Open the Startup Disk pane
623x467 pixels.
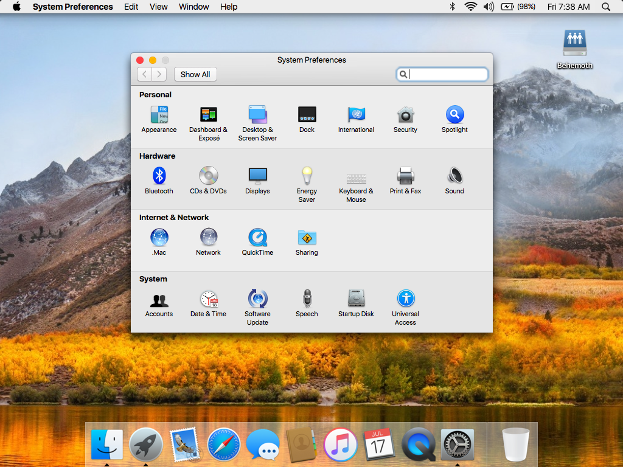tap(356, 299)
